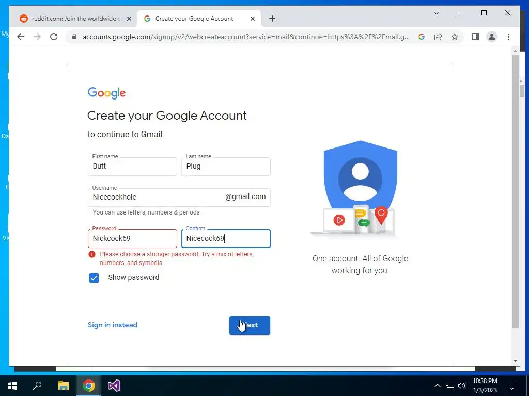Image resolution: width=529 pixels, height=396 pixels.
Task: Click the Google logo
Action: click(106, 93)
